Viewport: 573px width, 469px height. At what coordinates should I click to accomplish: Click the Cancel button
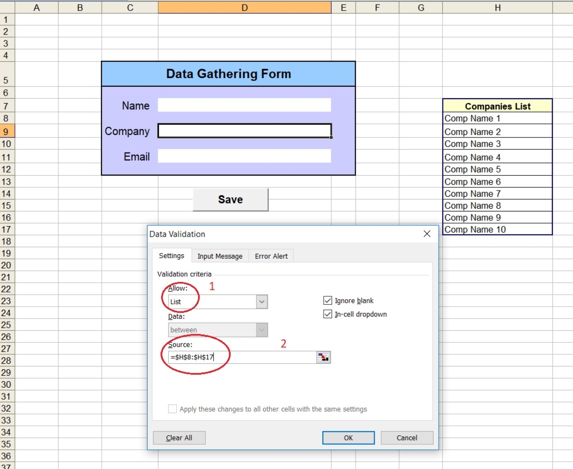406,438
